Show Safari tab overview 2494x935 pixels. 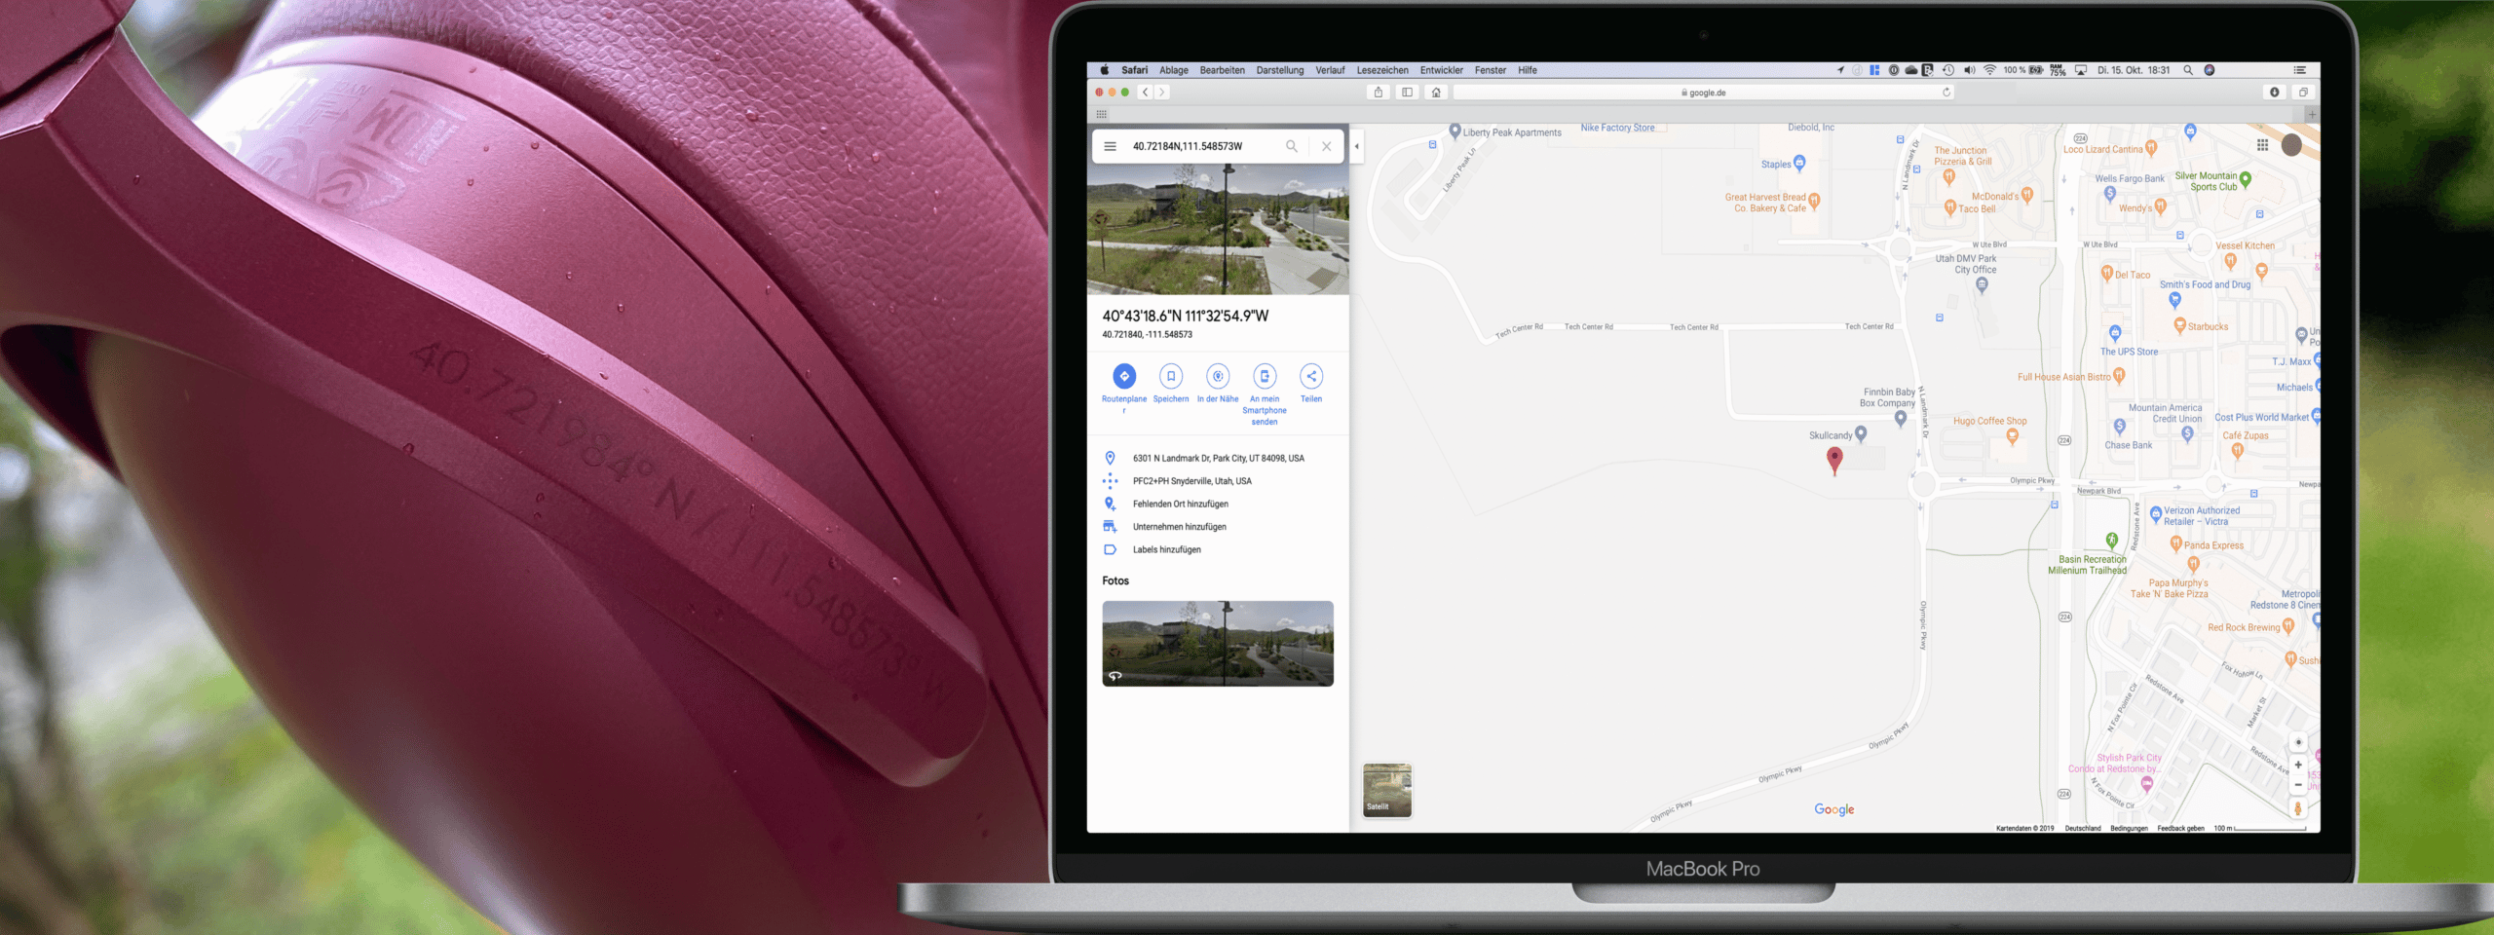click(2303, 93)
